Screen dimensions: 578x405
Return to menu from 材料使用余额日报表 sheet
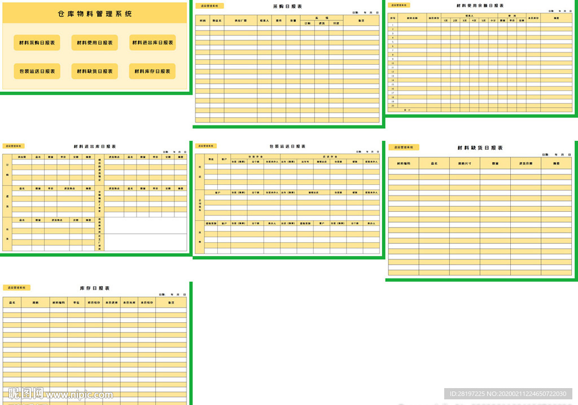click(399, 5)
